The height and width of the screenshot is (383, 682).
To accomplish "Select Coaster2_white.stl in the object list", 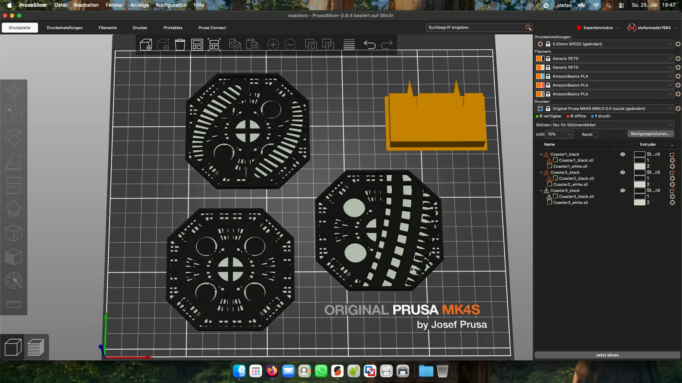I will point(570,185).
